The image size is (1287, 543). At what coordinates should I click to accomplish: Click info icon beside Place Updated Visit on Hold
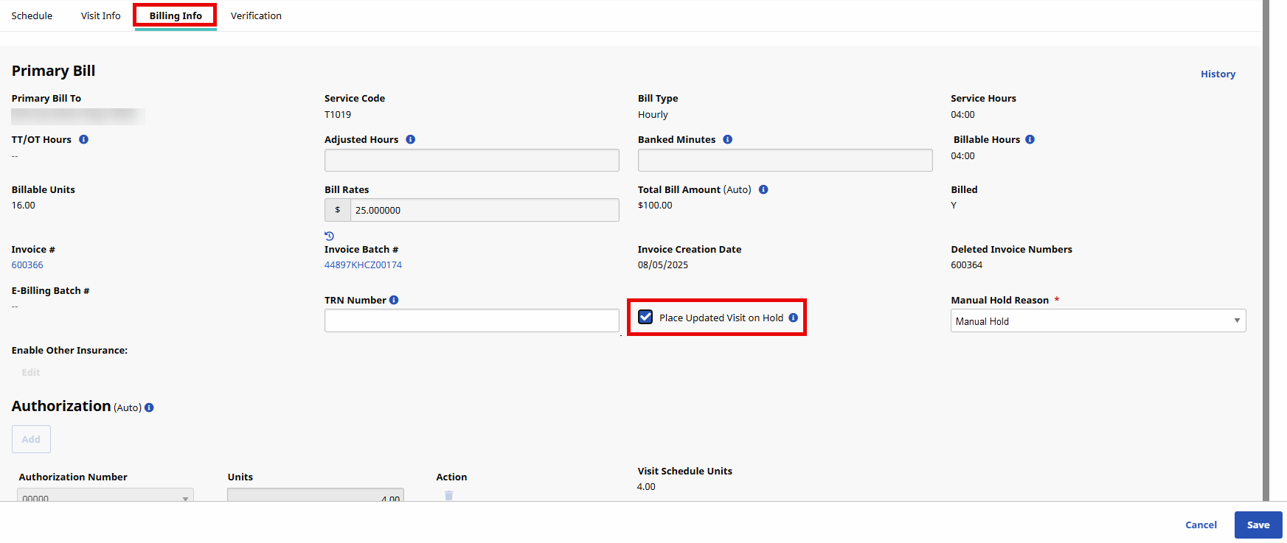(793, 318)
